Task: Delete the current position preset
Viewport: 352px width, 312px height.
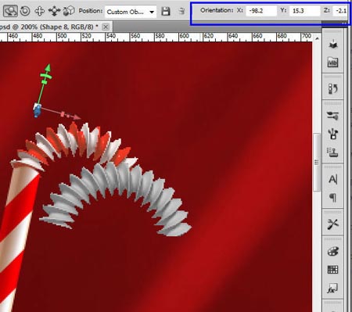Action: point(181,11)
